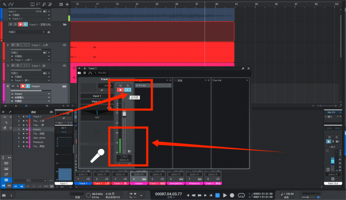Collapse the Track 1 popup with triangle arrow
This screenshot has height=200, width=346.
(79, 69)
